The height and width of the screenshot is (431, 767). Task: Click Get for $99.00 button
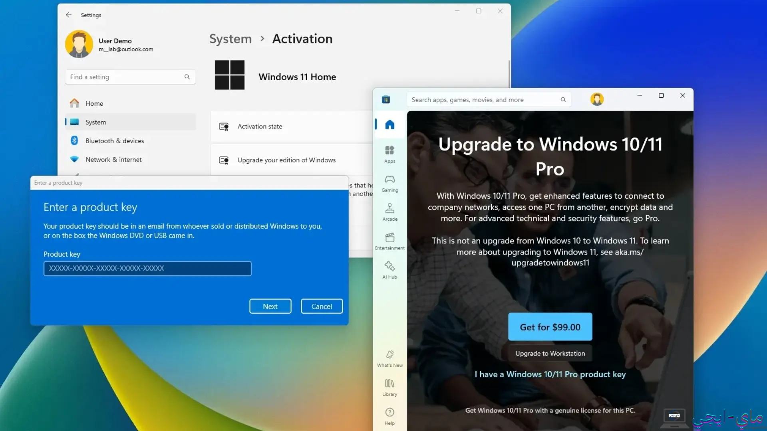point(550,327)
